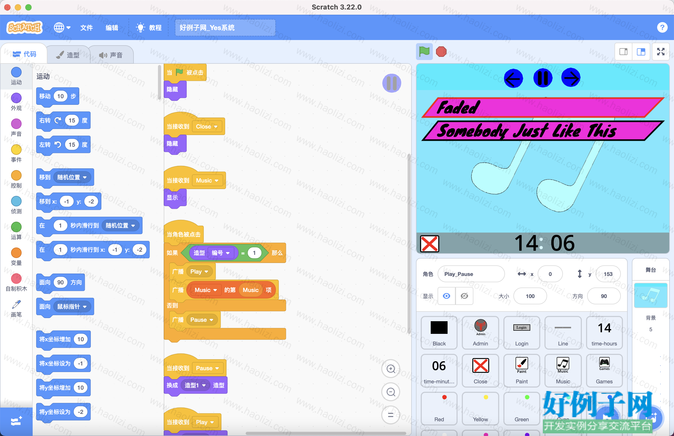Click the sprite direction field 90

(x=603, y=296)
